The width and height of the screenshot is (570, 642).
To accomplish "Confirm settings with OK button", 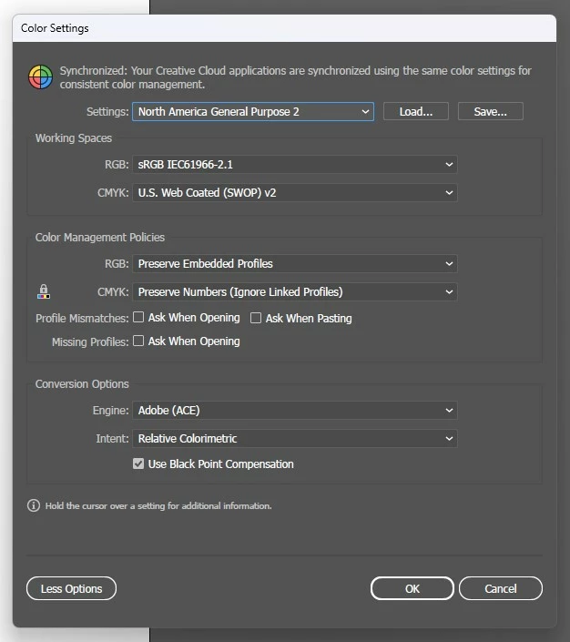I will coord(412,588).
